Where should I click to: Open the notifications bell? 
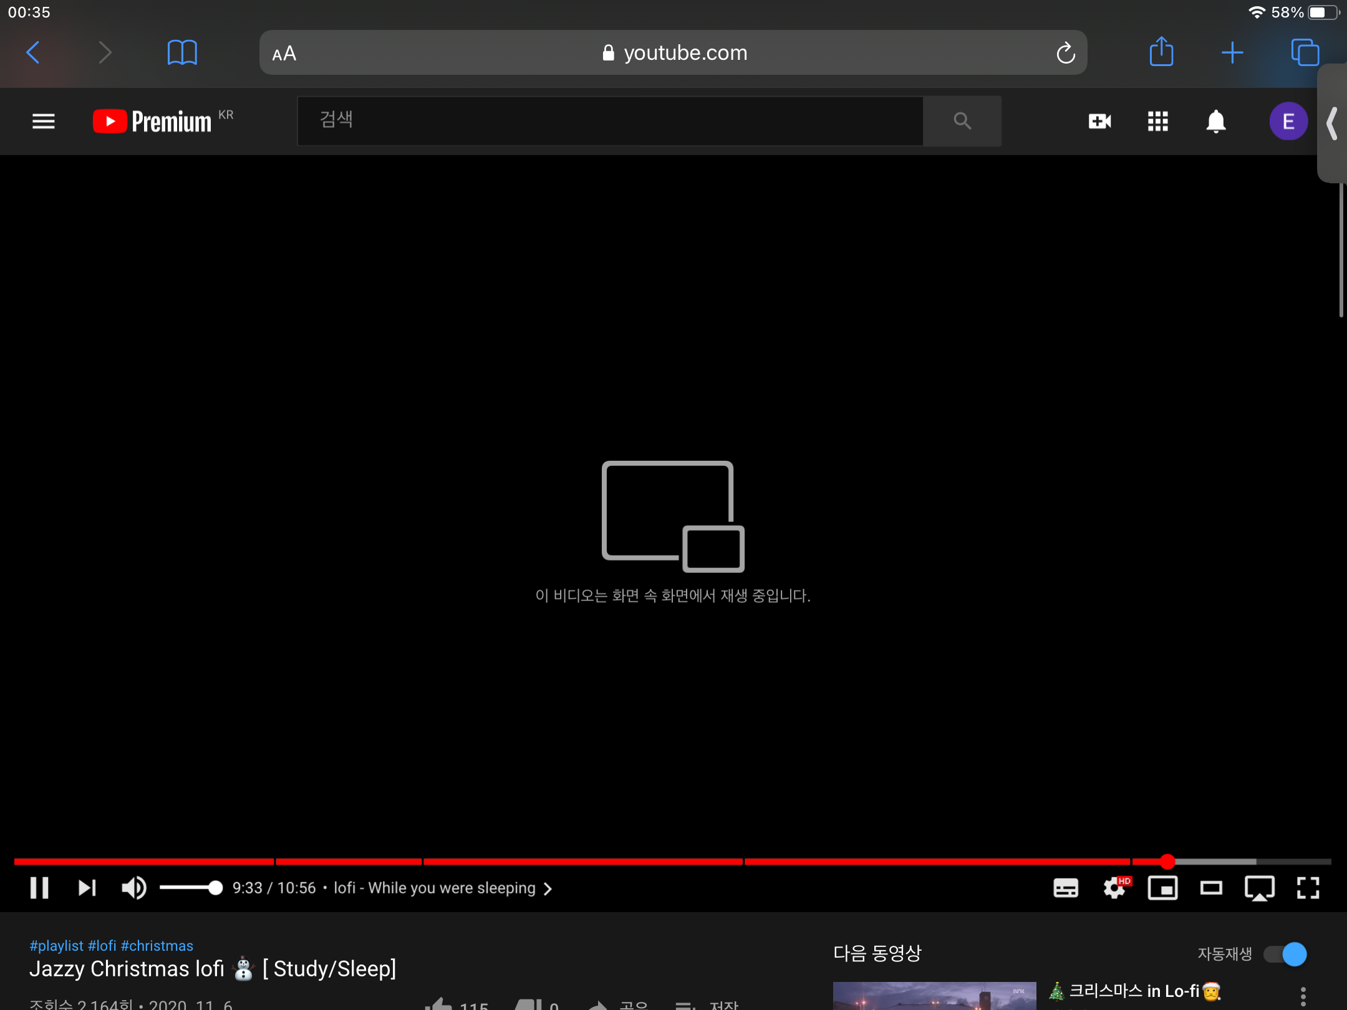point(1215,121)
